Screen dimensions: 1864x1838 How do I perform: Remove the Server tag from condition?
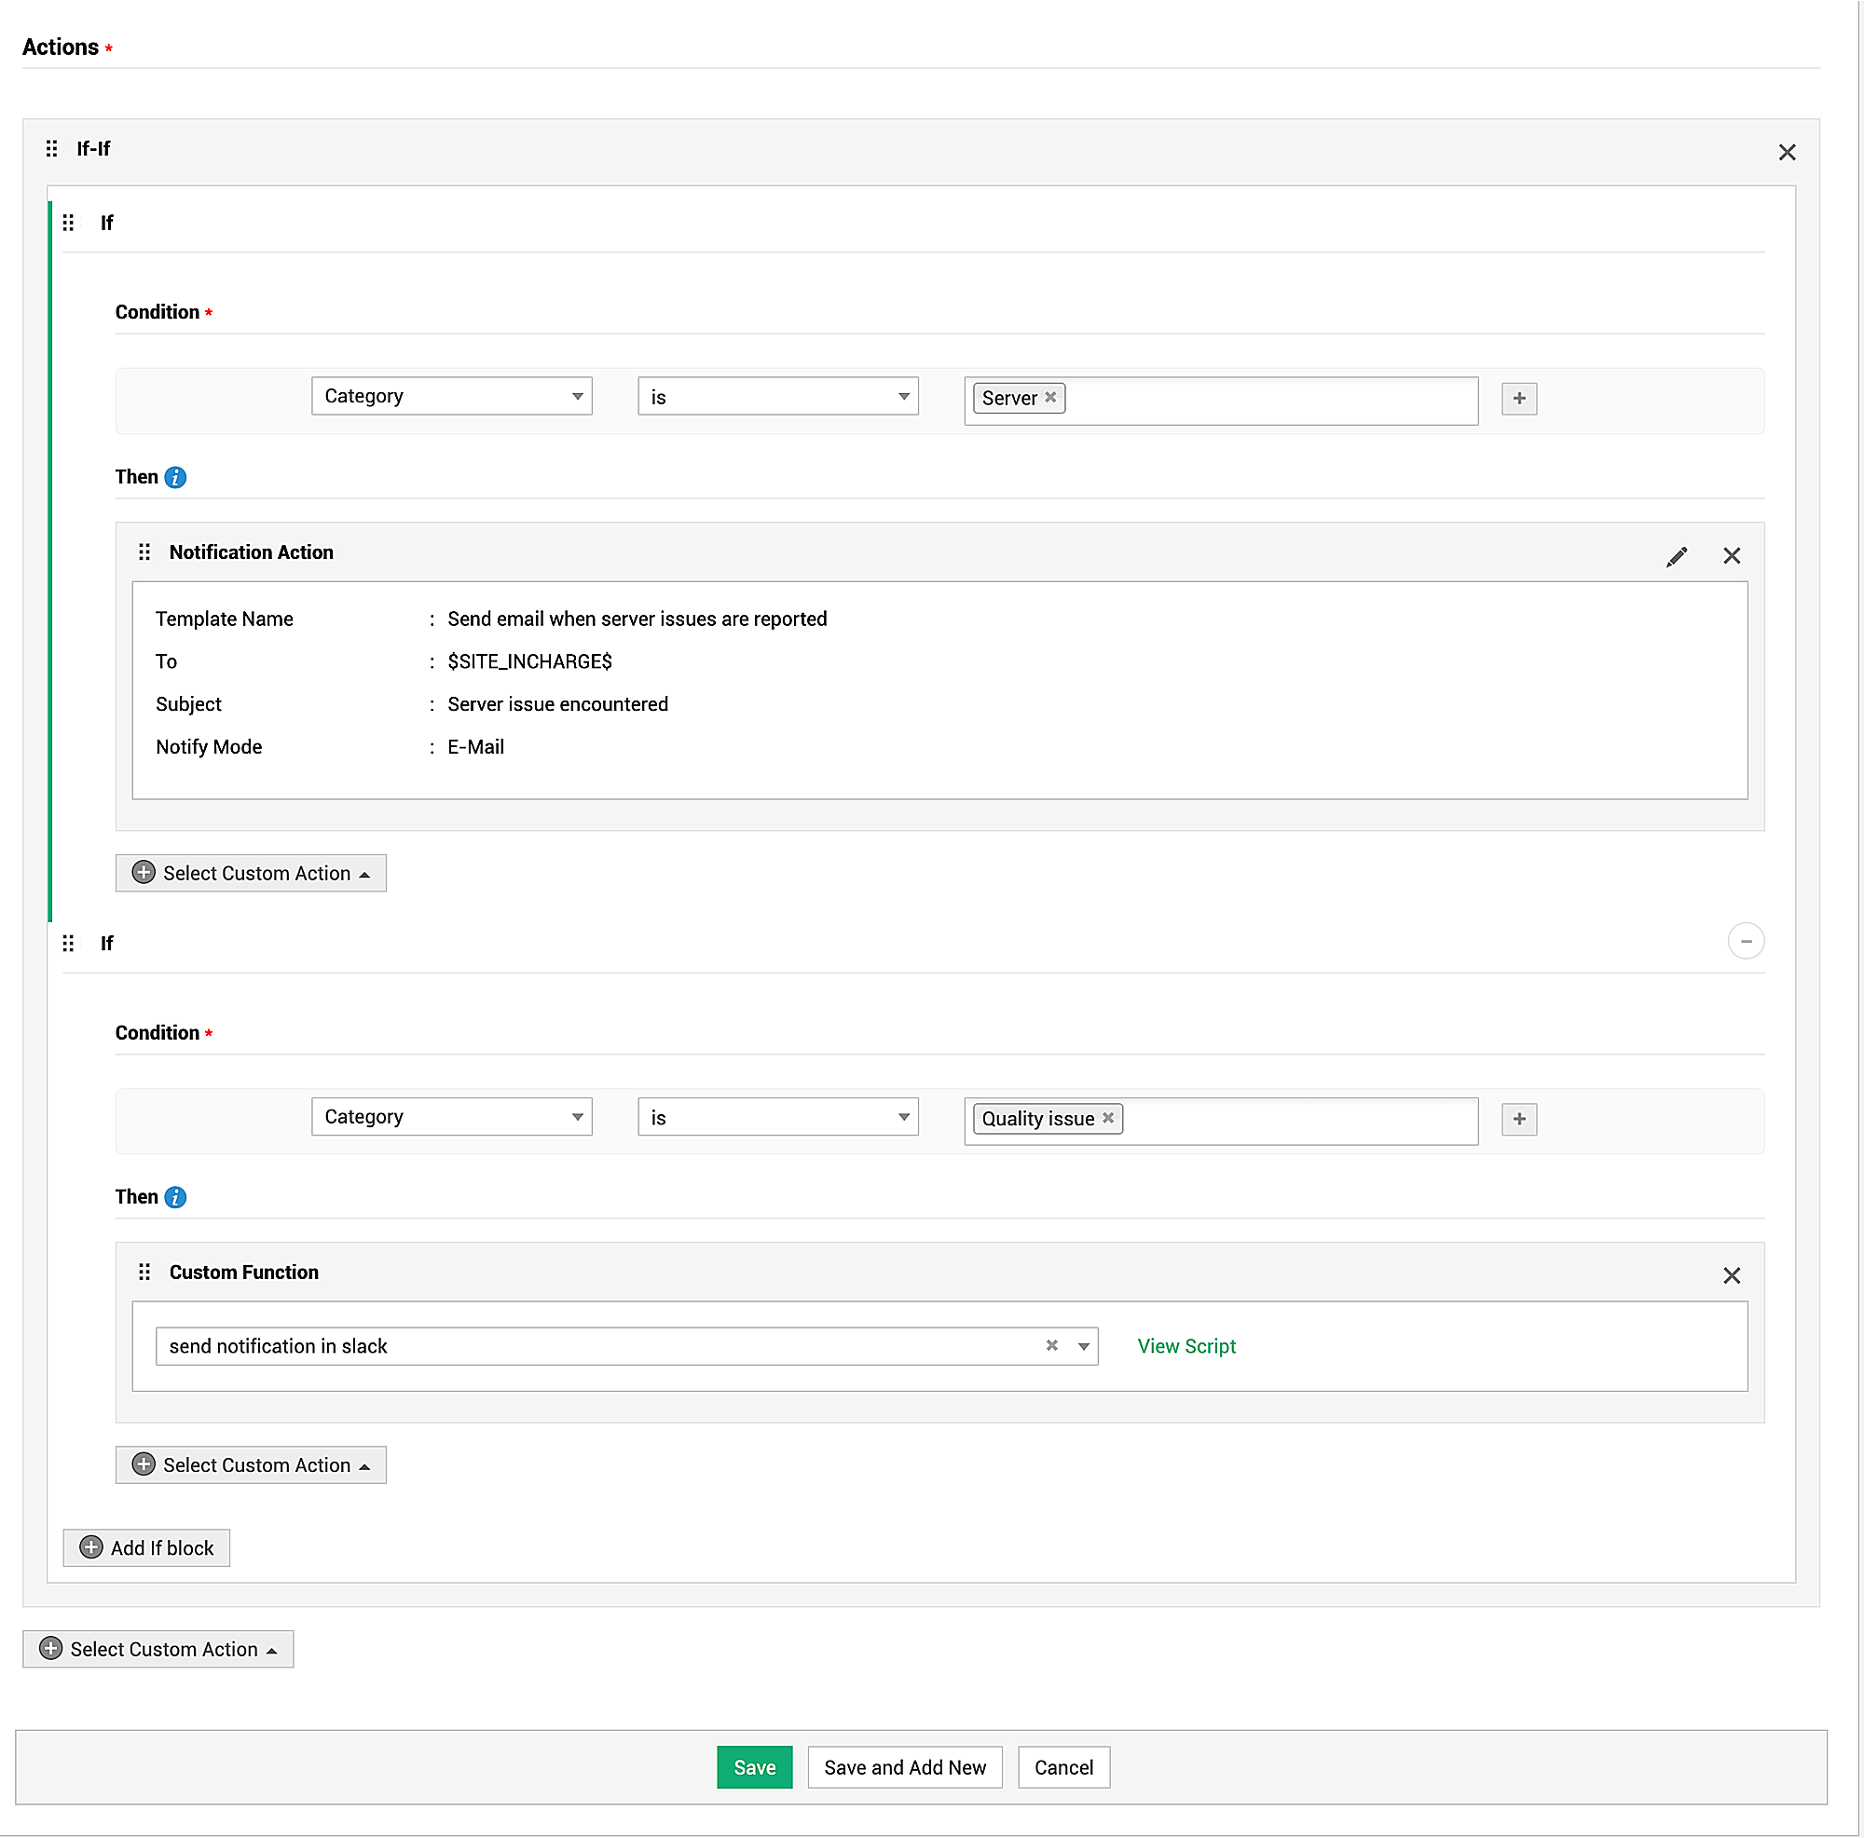coord(1050,397)
